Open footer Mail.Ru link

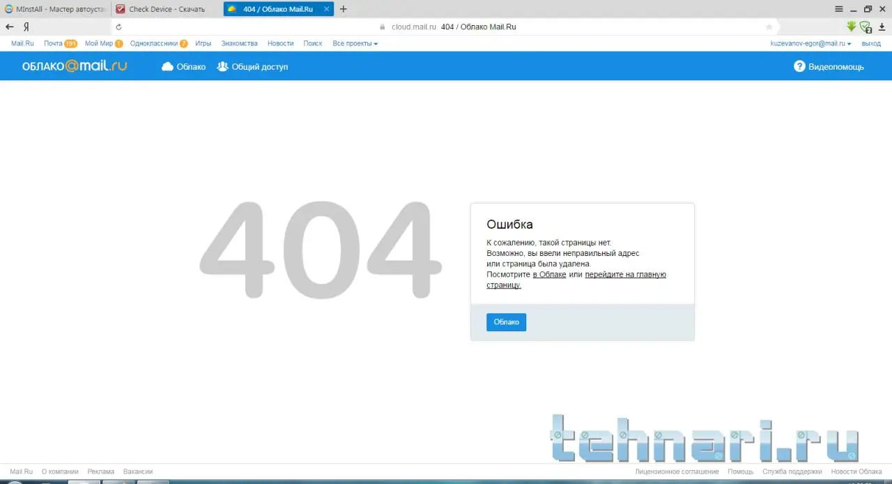(x=22, y=471)
